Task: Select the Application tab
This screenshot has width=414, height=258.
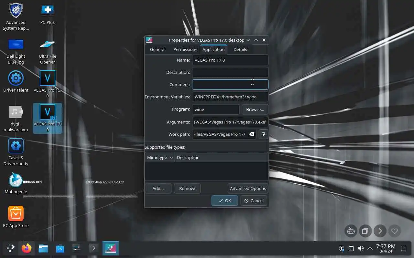Action: pos(213,49)
